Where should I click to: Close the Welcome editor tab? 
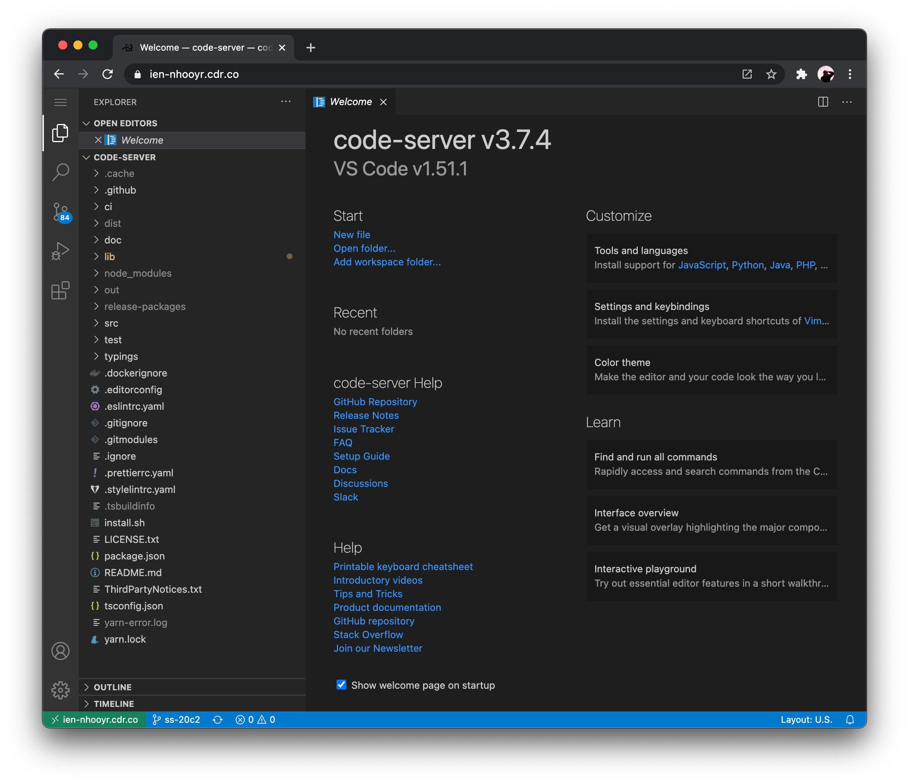pyautogui.click(x=383, y=102)
